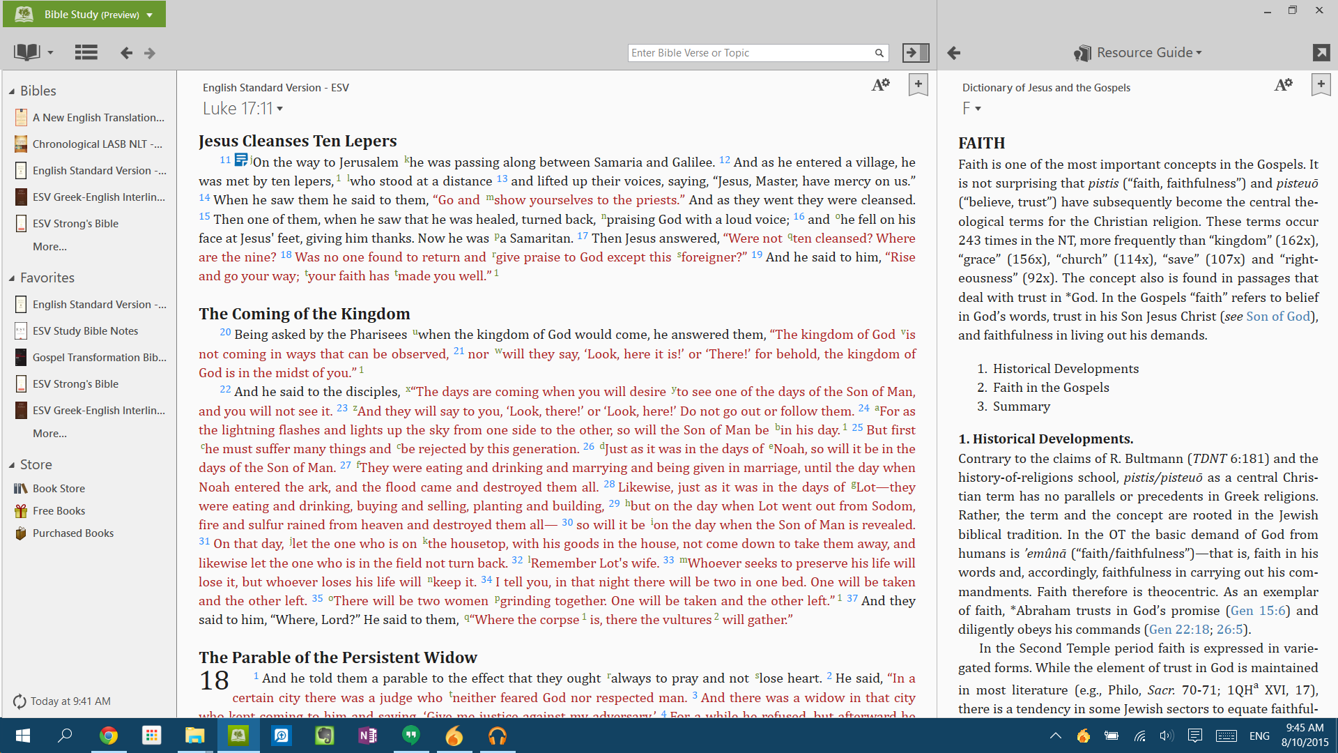Click the note icon at verse 11

pos(241,160)
